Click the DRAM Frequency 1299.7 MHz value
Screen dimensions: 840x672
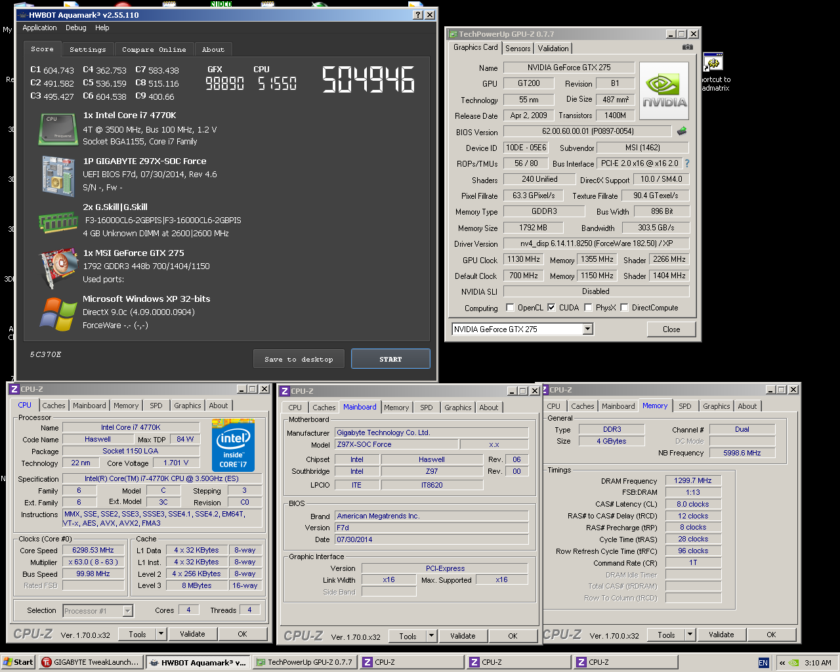693,480
